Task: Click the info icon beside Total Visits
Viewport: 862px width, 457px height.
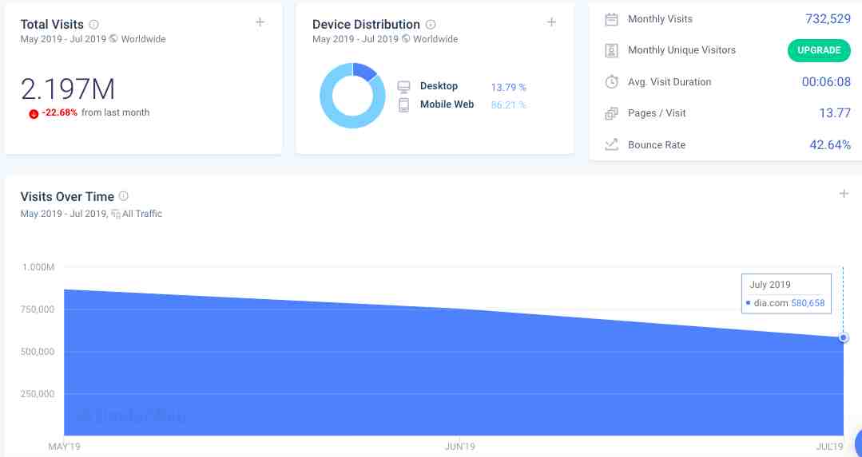Action: [94, 25]
